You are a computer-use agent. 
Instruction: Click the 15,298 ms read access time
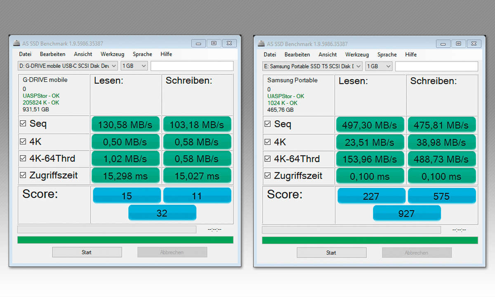point(125,175)
